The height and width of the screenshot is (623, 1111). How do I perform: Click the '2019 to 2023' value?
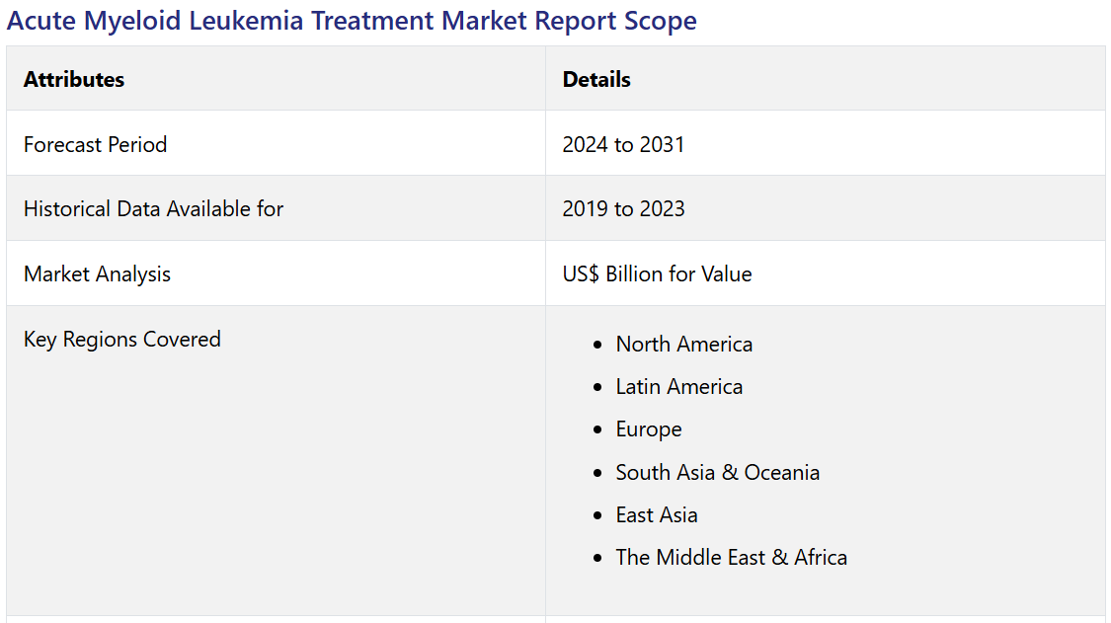623,209
